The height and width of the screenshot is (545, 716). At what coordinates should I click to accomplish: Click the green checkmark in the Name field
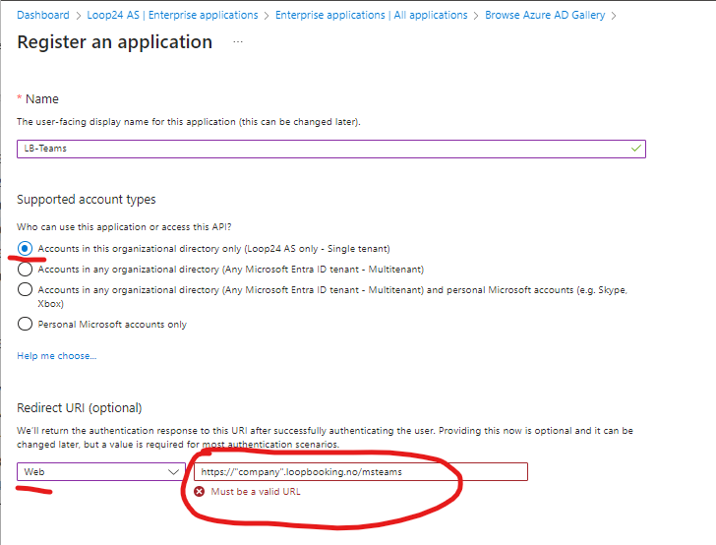pyautogui.click(x=636, y=149)
